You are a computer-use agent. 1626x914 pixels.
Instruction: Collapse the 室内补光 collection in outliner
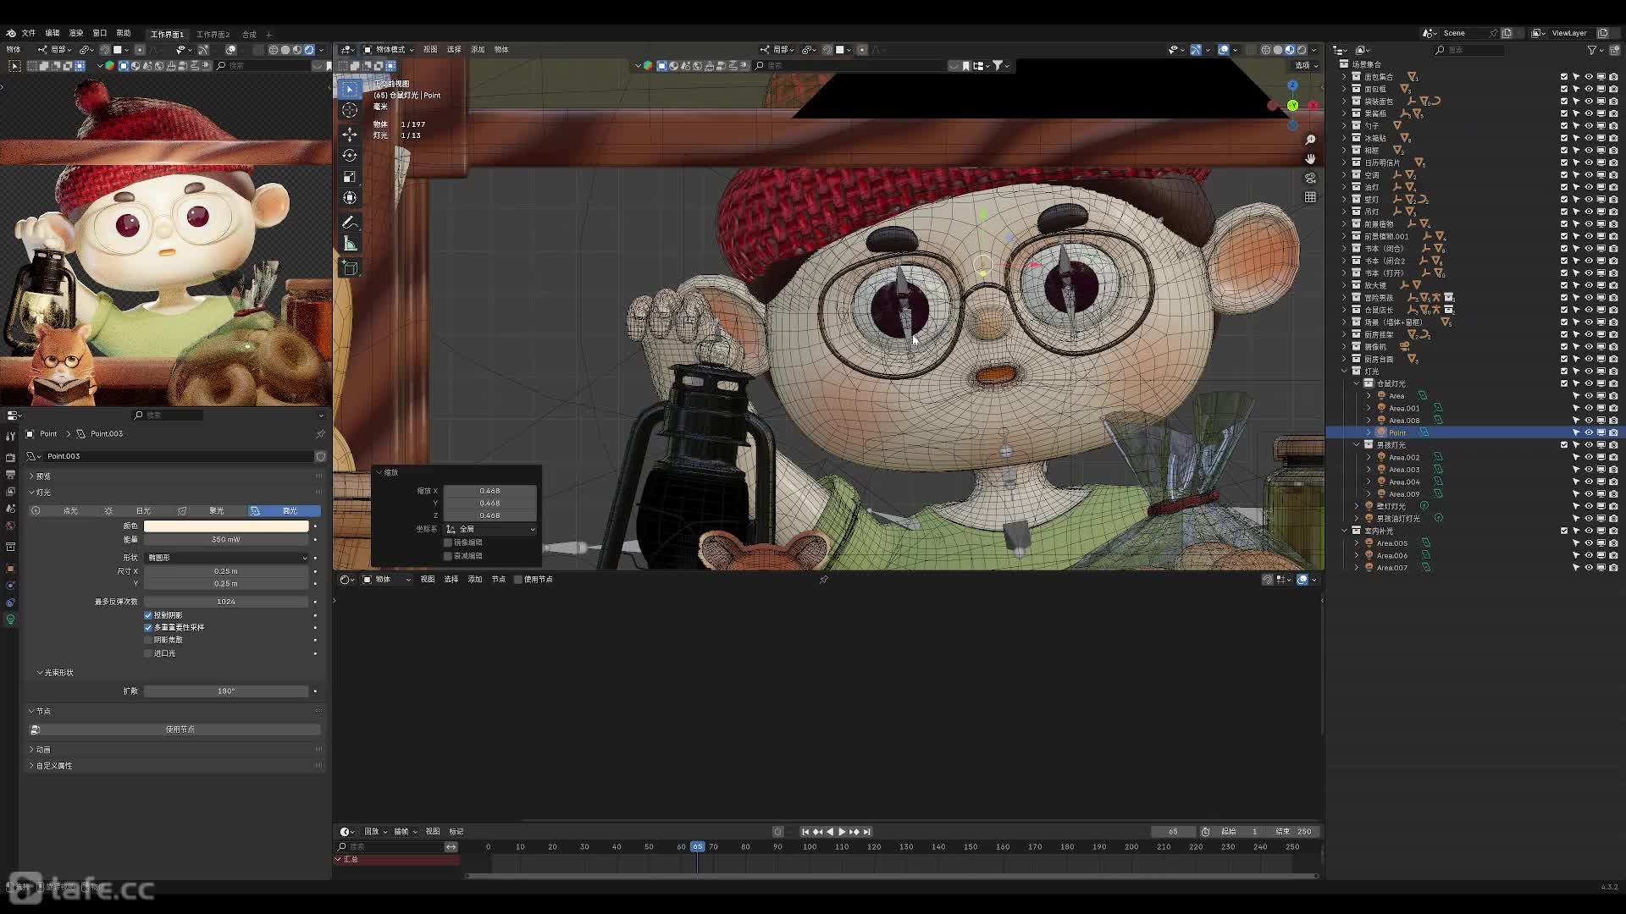coord(1344,531)
